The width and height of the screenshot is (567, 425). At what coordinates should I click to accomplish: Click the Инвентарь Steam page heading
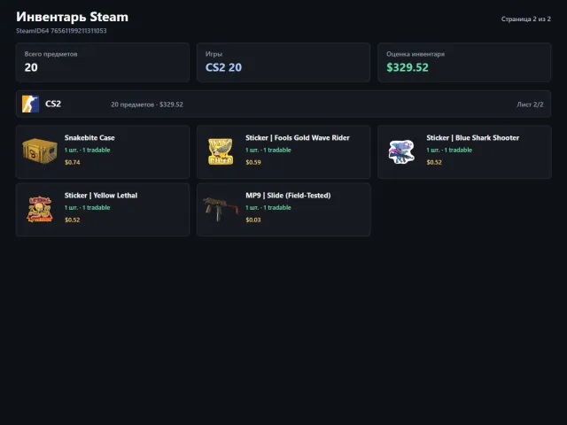73,17
